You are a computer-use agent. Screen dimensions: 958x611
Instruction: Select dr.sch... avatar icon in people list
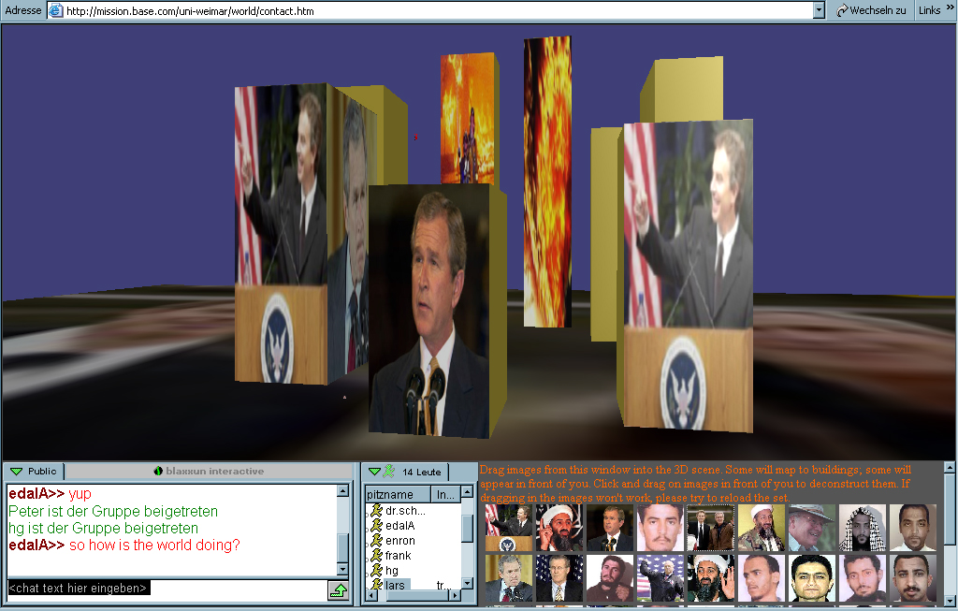click(375, 511)
